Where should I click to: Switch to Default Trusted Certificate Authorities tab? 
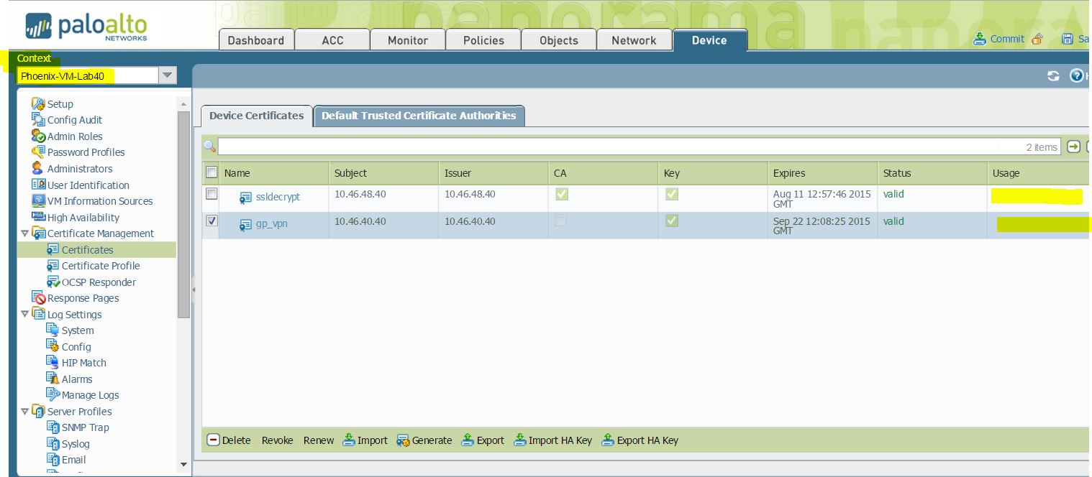(x=419, y=116)
